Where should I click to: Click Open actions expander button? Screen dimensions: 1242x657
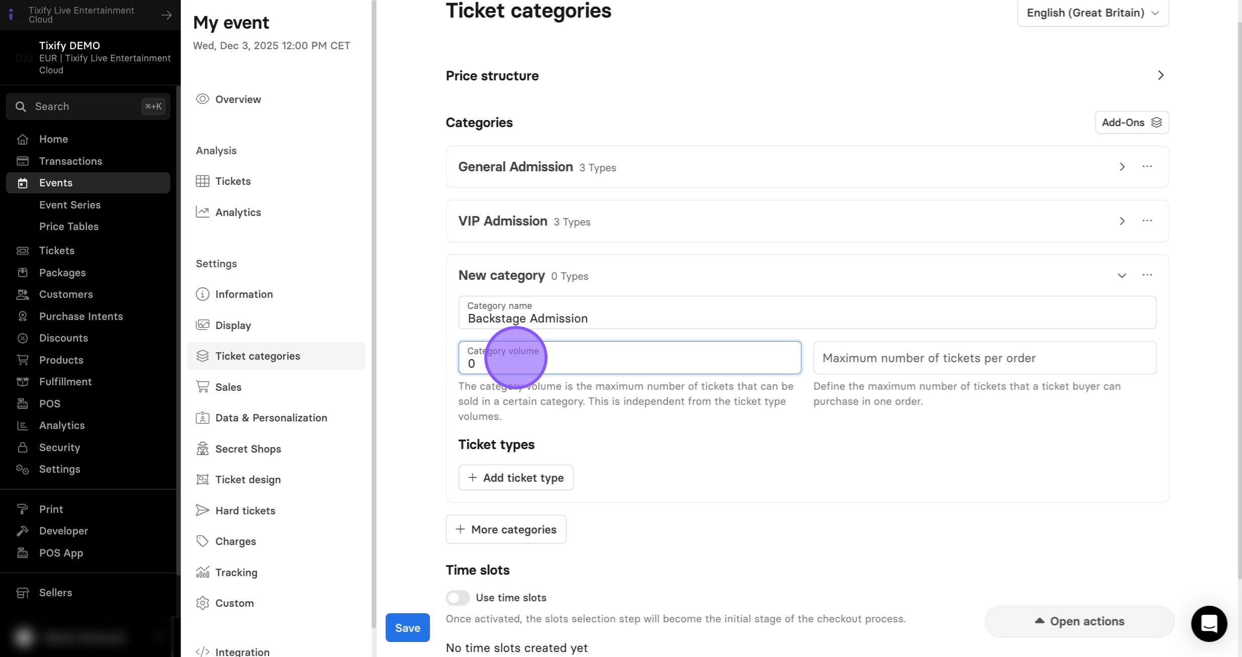pos(1079,621)
